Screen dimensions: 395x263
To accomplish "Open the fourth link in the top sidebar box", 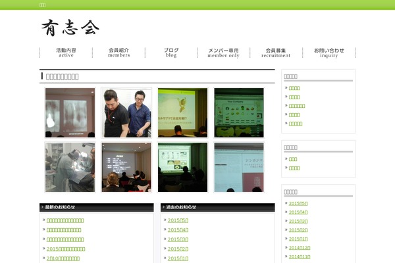I will [294, 115].
